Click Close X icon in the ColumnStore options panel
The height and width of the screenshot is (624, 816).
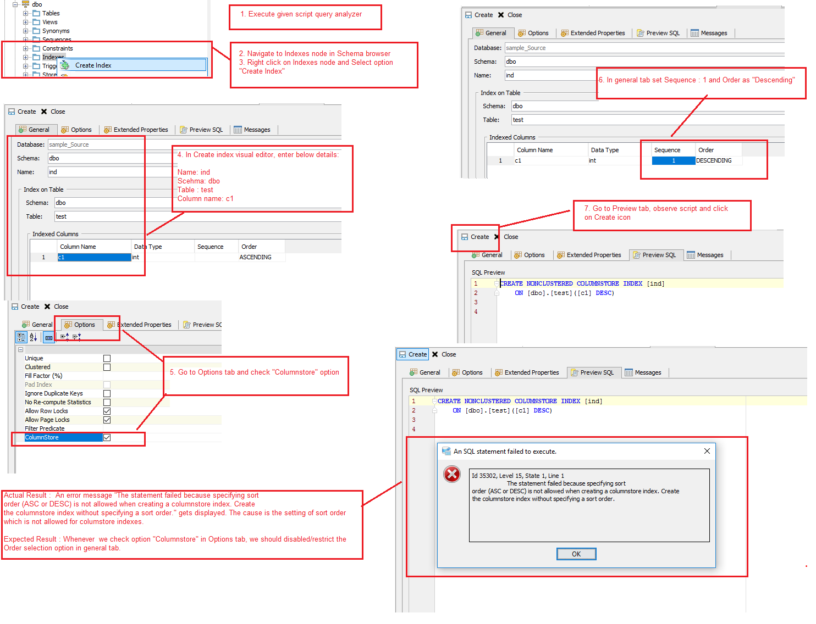click(47, 307)
